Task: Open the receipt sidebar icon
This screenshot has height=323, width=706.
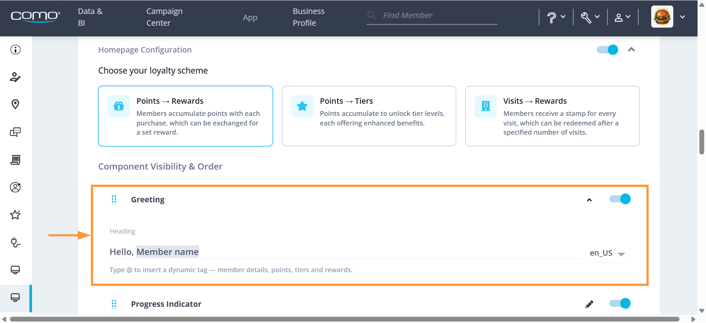Action: coord(15,160)
